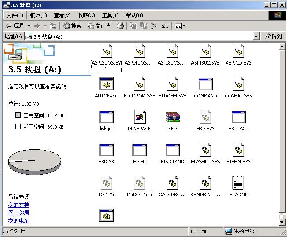
Task: Click the 文件夹 folders button
Action: tap(99, 26)
